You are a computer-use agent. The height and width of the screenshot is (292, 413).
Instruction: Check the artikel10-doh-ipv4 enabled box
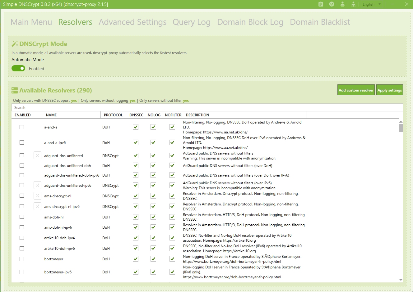22,238
